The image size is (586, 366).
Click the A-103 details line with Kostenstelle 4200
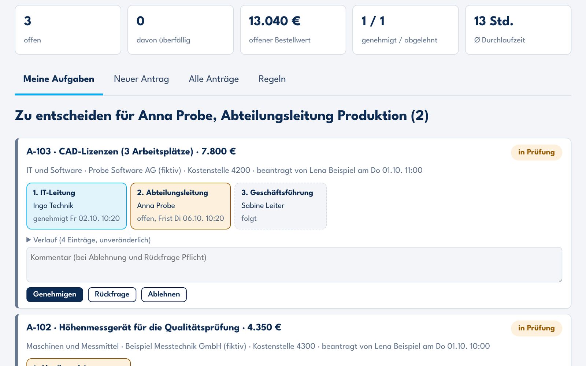[225, 170]
